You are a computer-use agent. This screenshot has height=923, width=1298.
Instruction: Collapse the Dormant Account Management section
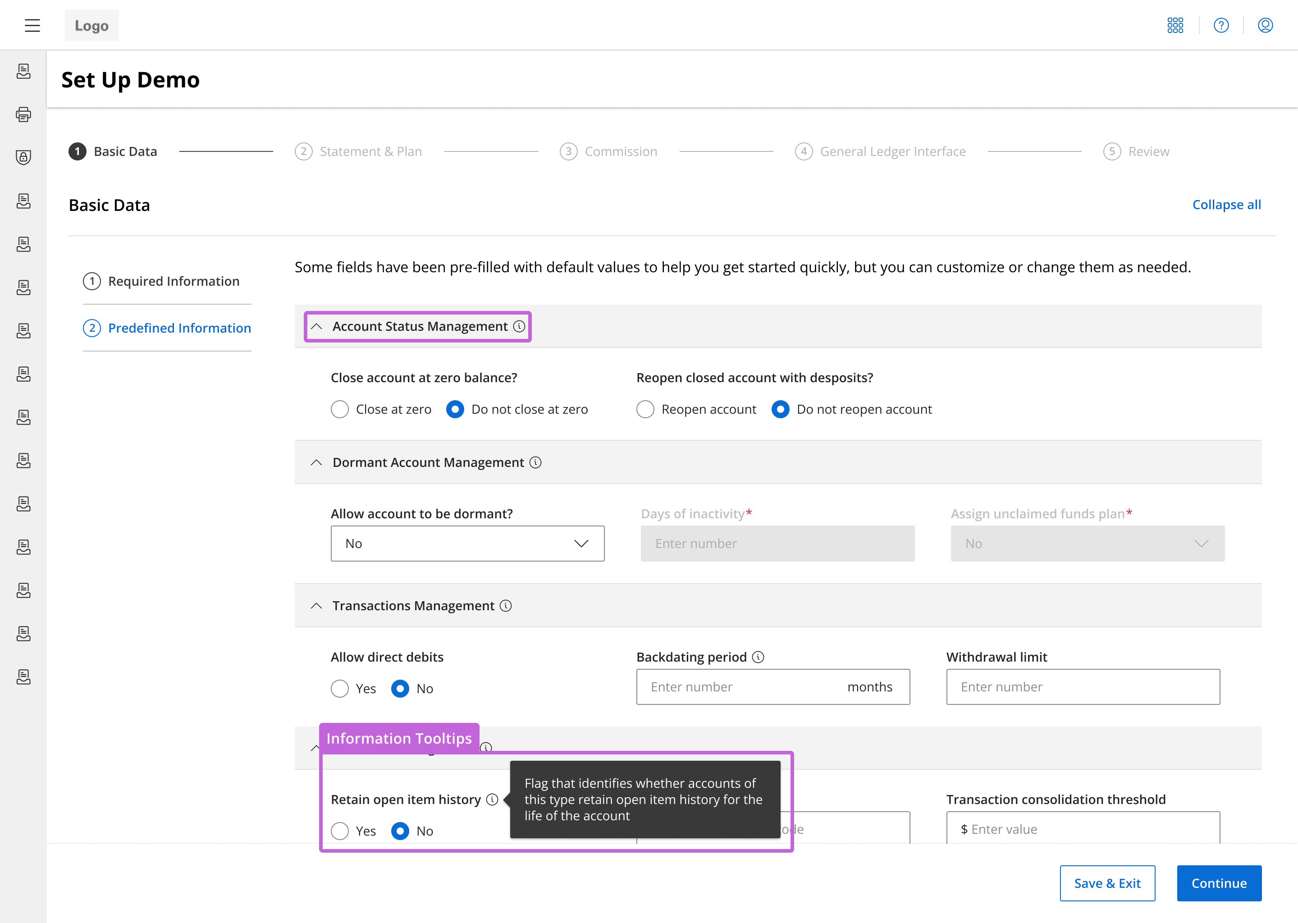pos(316,463)
